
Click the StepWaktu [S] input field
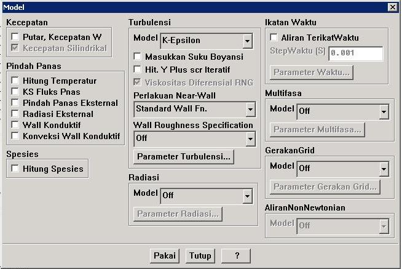coord(356,53)
